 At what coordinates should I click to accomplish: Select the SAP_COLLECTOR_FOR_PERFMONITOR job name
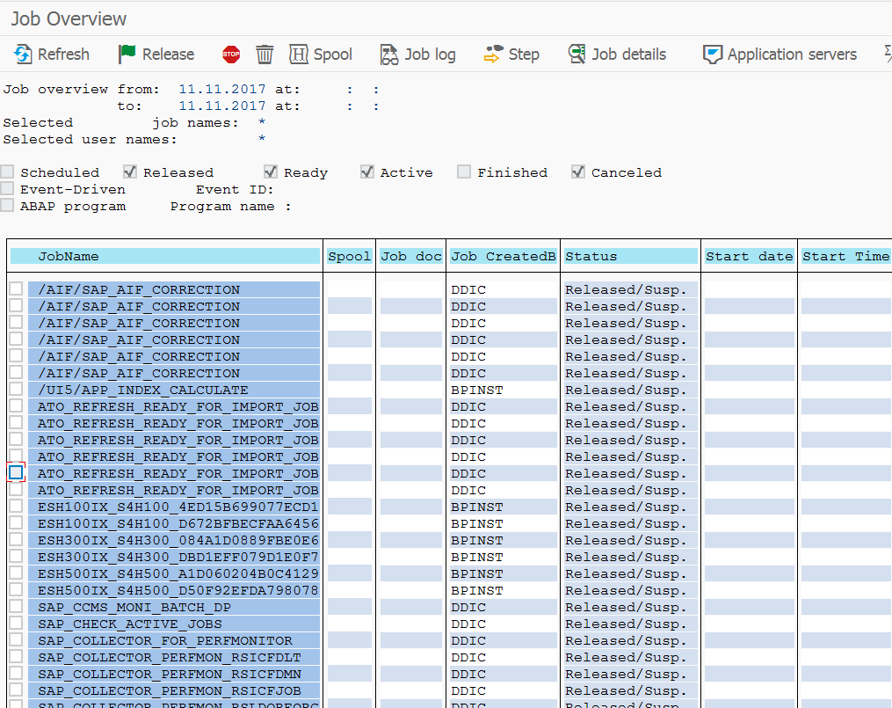click(165, 640)
